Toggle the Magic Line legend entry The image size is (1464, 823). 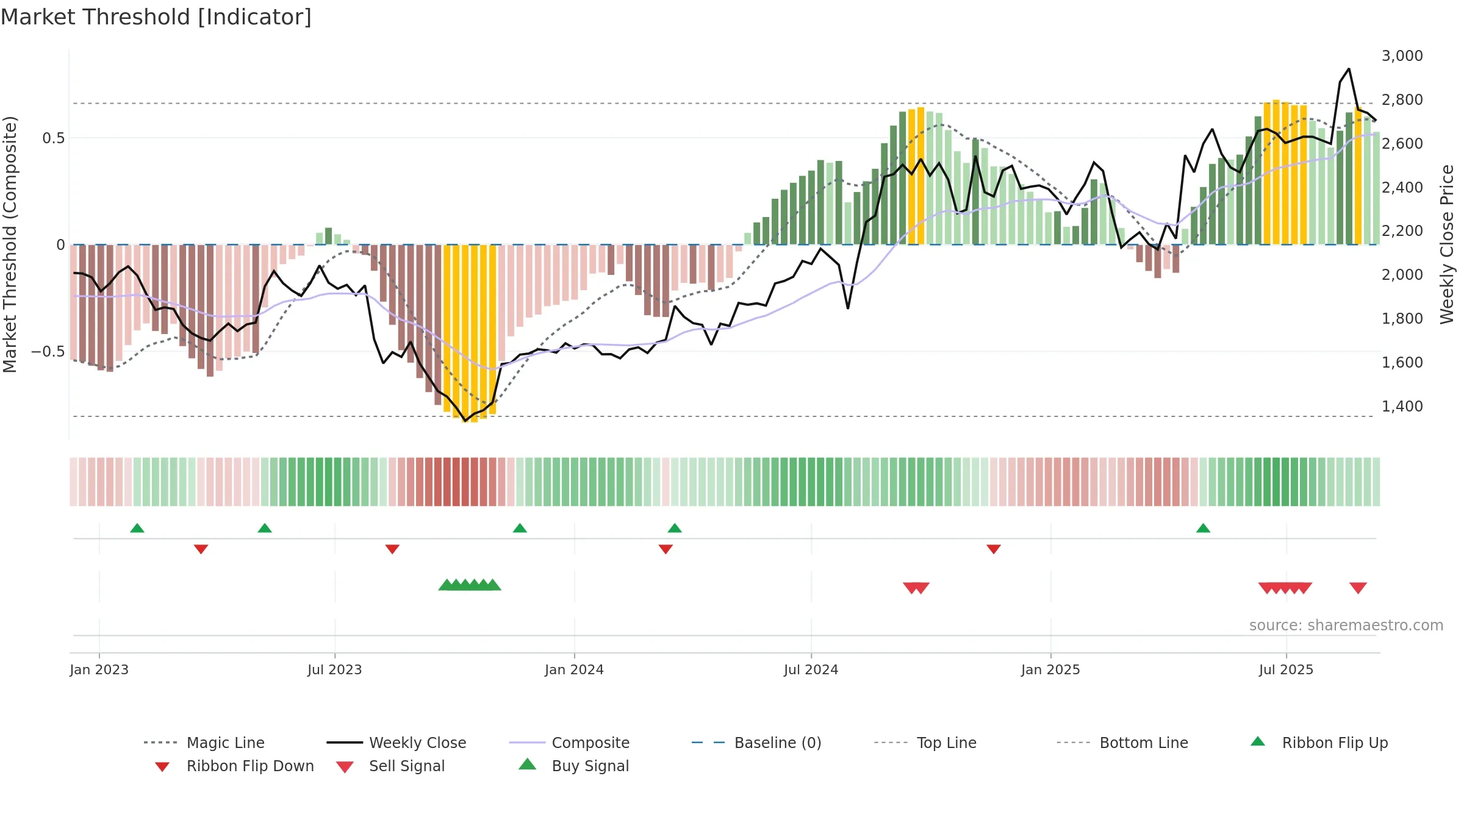pos(204,743)
